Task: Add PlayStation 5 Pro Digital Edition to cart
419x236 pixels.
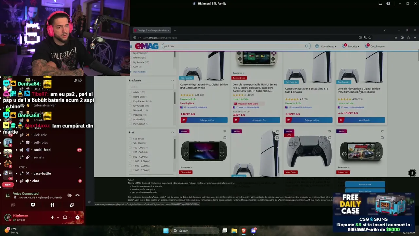Action: tap(204, 120)
